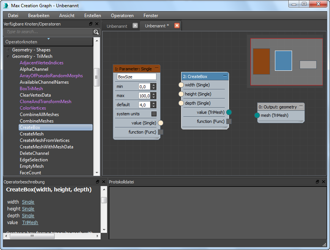Screen dimensions: 330x250
Task: Click the default value field 4,0
Action: coord(145,105)
